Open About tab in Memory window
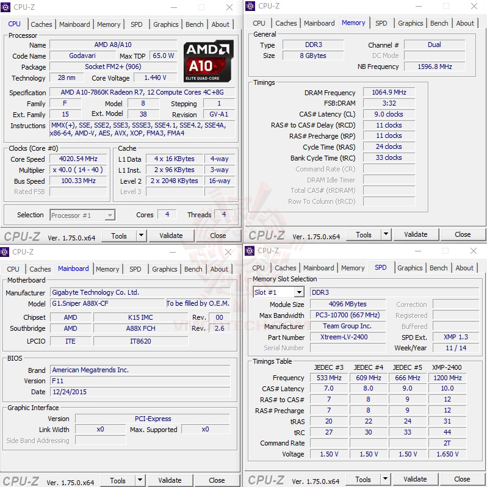 click(465, 23)
